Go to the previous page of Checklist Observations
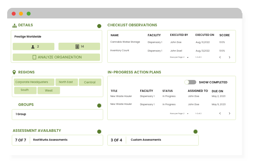Image resolution: width=253 pixels, height=166 pixels. pos(220,57)
